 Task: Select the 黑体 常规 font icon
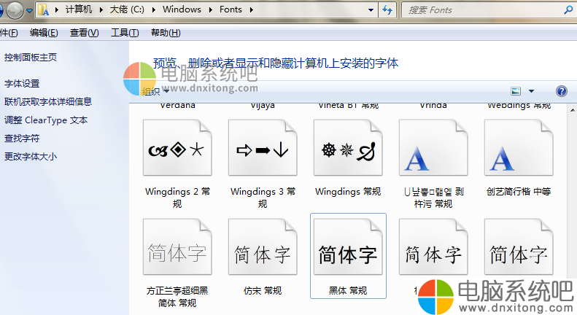348,247
